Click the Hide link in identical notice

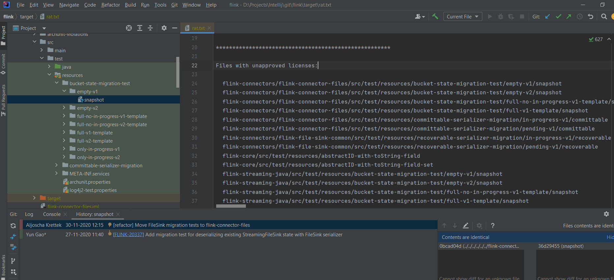(610, 237)
